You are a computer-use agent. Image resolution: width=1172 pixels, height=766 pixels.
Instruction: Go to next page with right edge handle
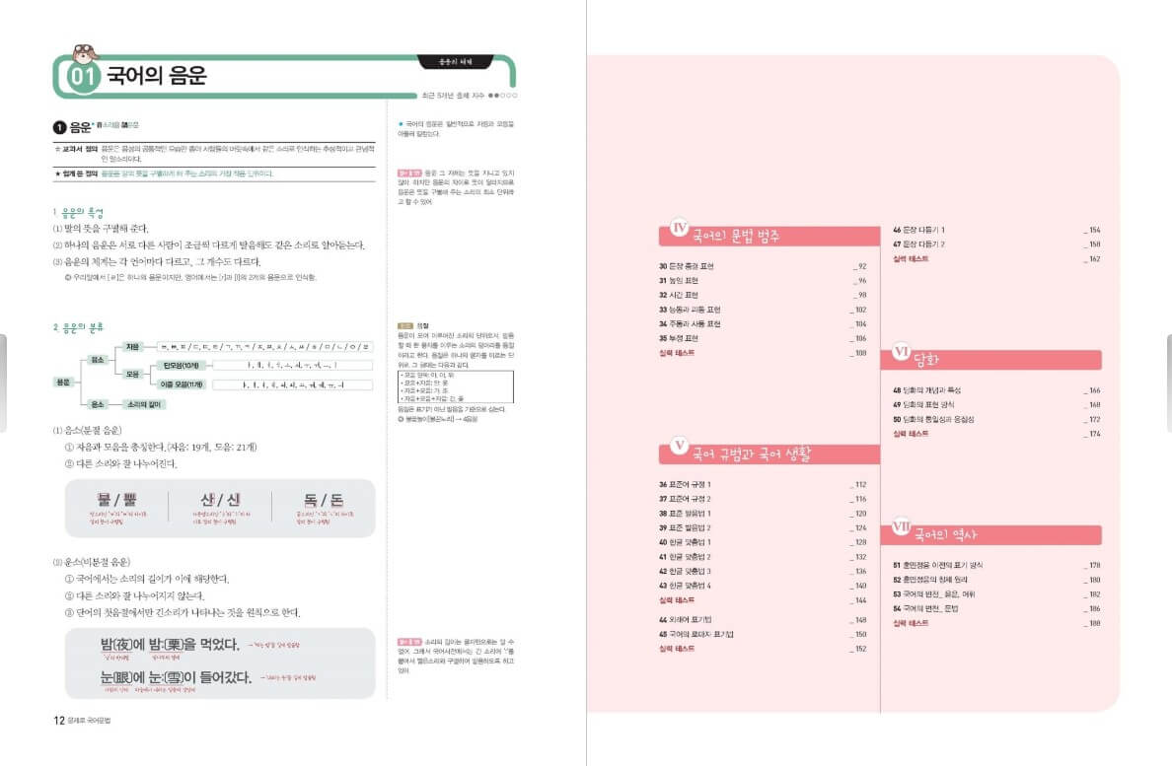1168,383
